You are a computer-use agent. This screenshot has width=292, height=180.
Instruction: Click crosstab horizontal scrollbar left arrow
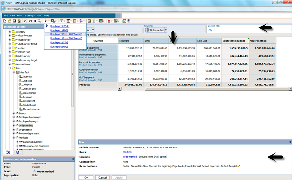120,89
